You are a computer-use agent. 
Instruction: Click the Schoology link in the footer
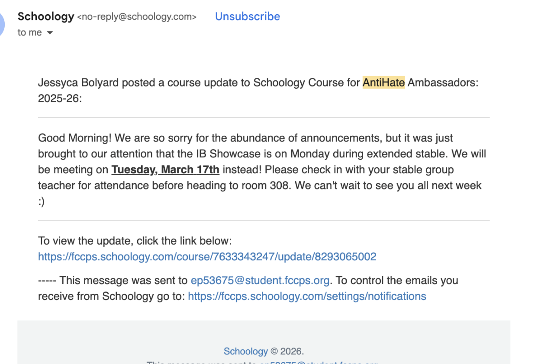tap(245, 351)
